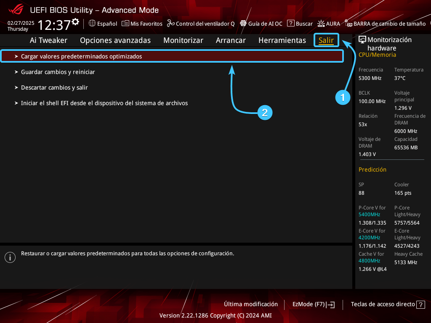Click the globe language icon
This screenshot has height=323, width=431.
pyautogui.click(x=92, y=24)
